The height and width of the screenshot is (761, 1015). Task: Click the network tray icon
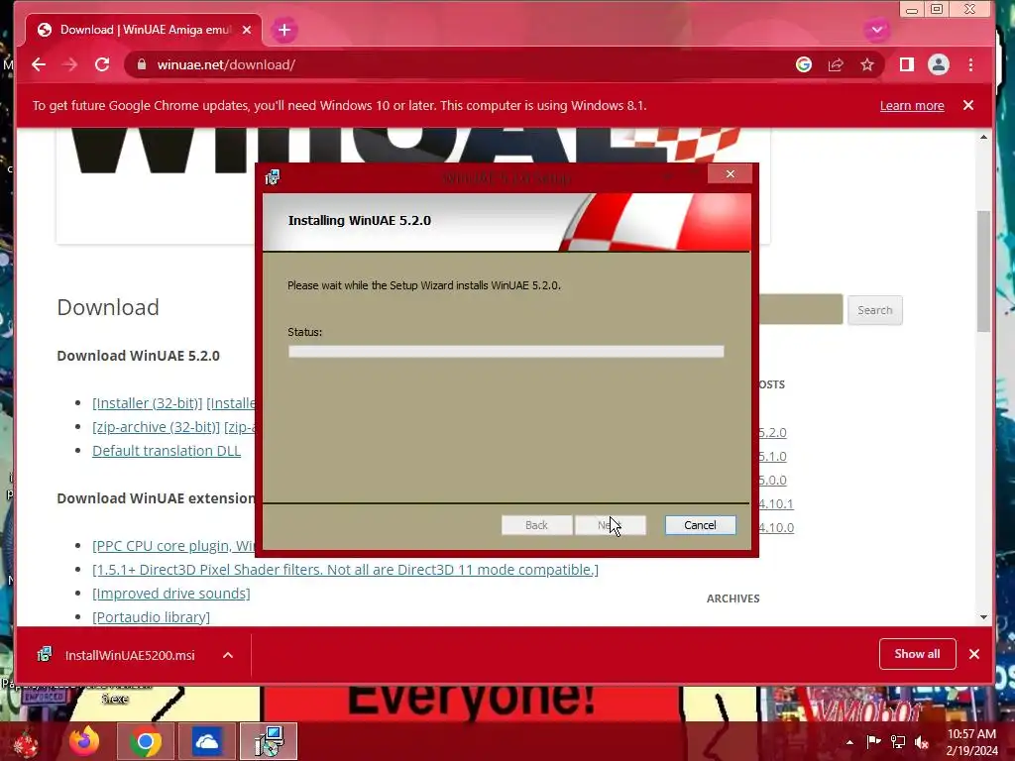pyautogui.click(x=898, y=742)
